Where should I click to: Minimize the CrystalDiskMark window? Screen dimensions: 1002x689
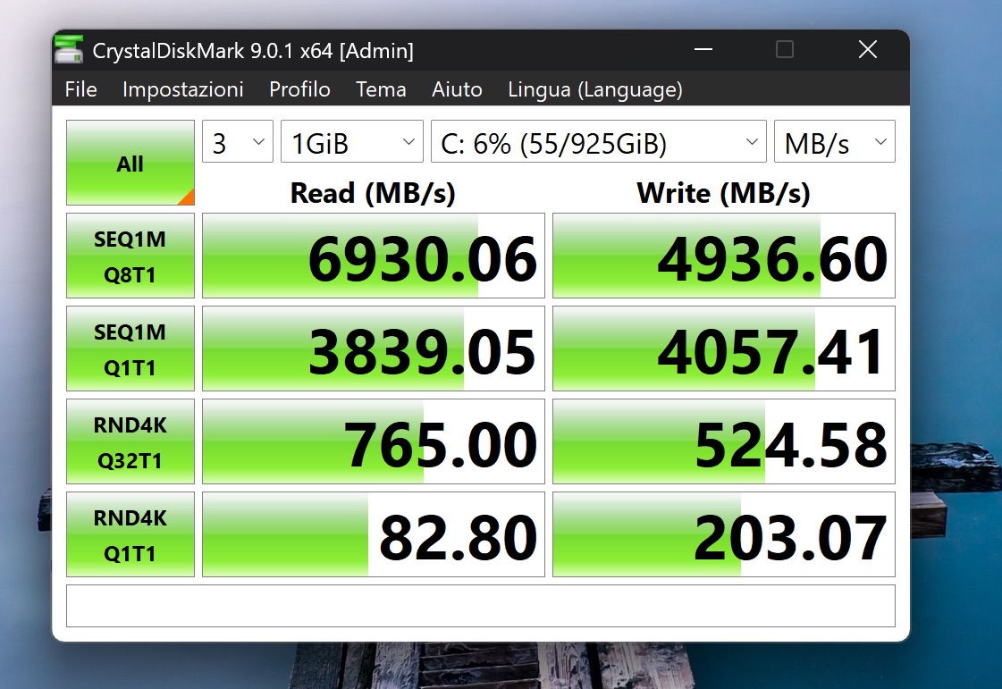(703, 49)
